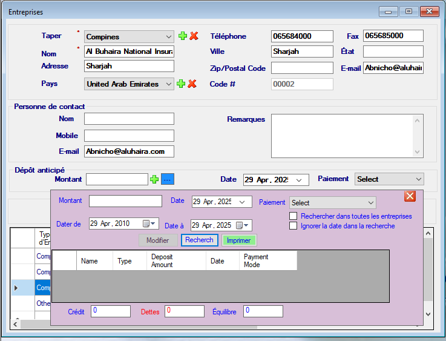Close the deposit search popup panel
The image size is (446, 341).
click(410, 196)
